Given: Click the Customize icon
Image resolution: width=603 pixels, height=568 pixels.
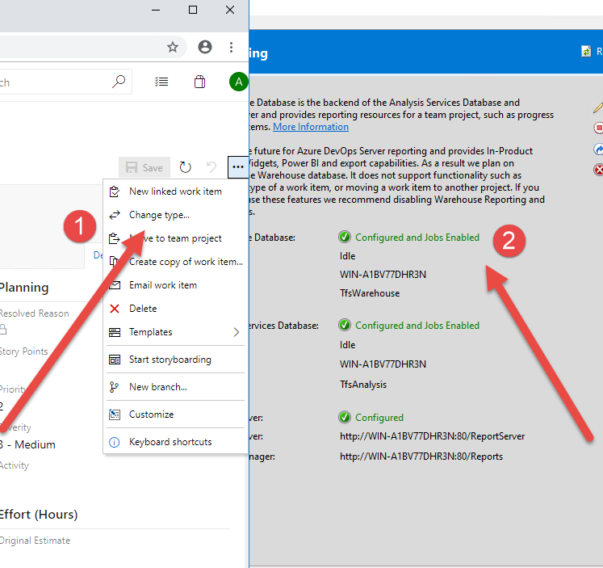Looking at the screenshot, I should (x=115, y=414).
